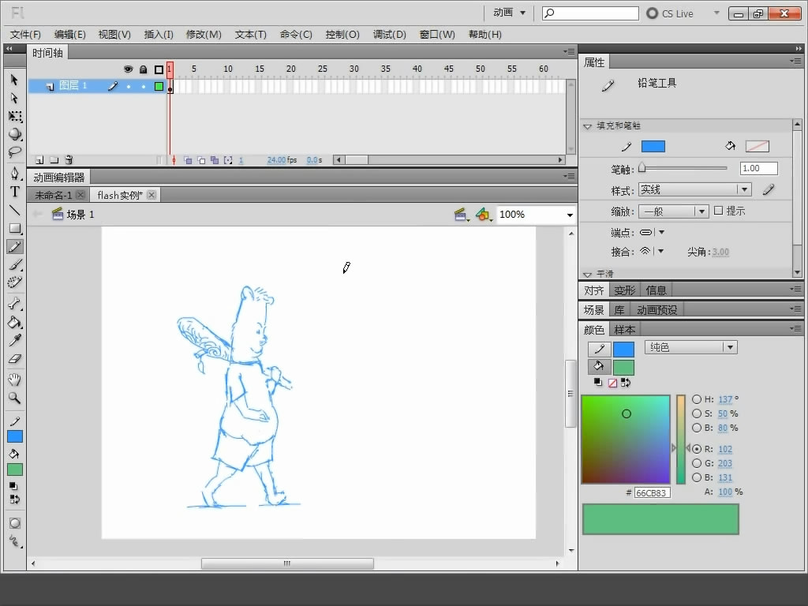Click the stroke color swatch in properties

[653, 146]
